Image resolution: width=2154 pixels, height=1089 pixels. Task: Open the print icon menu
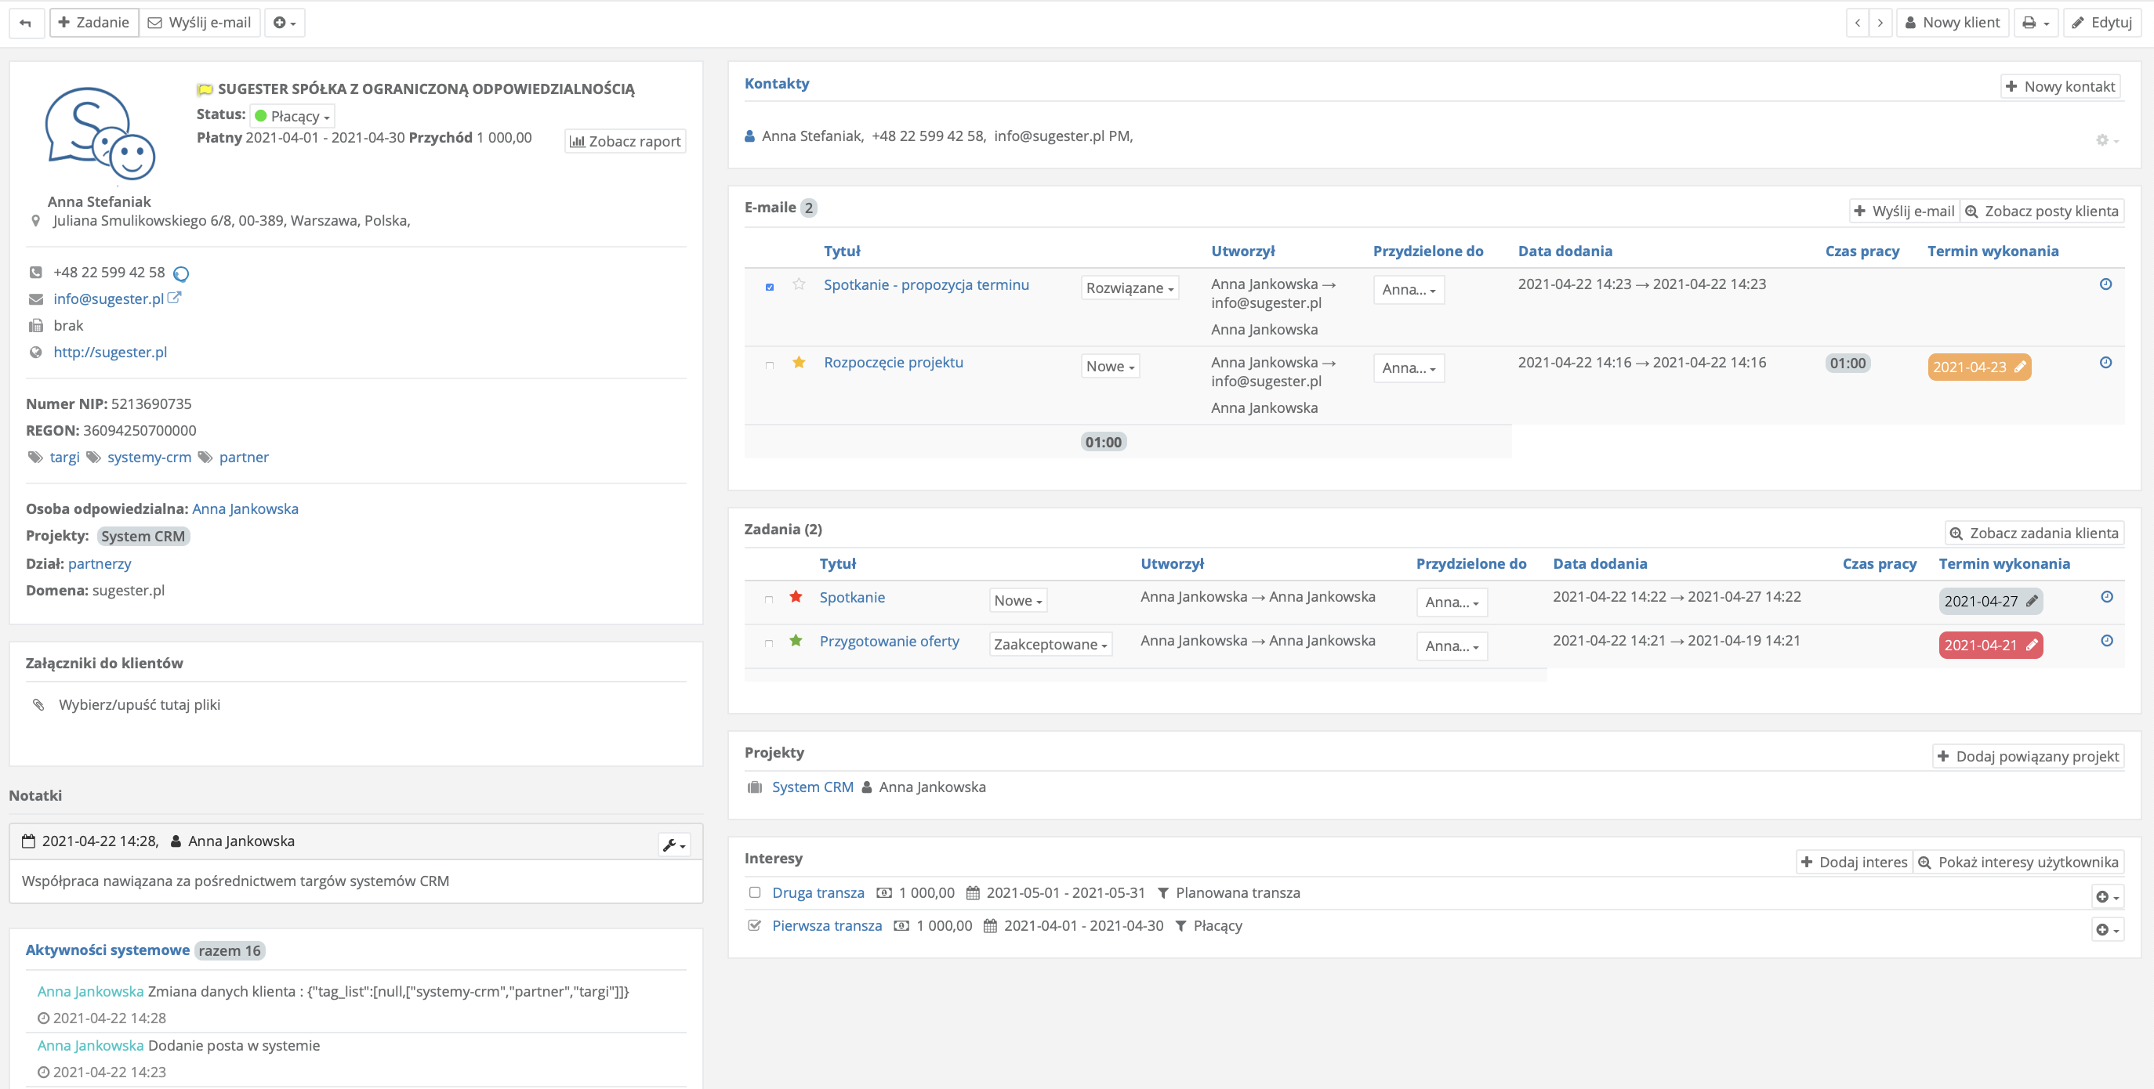[x=2036, y=23]
